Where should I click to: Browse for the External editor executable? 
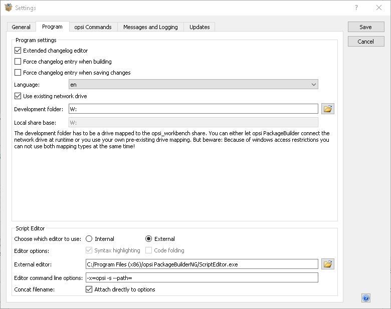328,264
